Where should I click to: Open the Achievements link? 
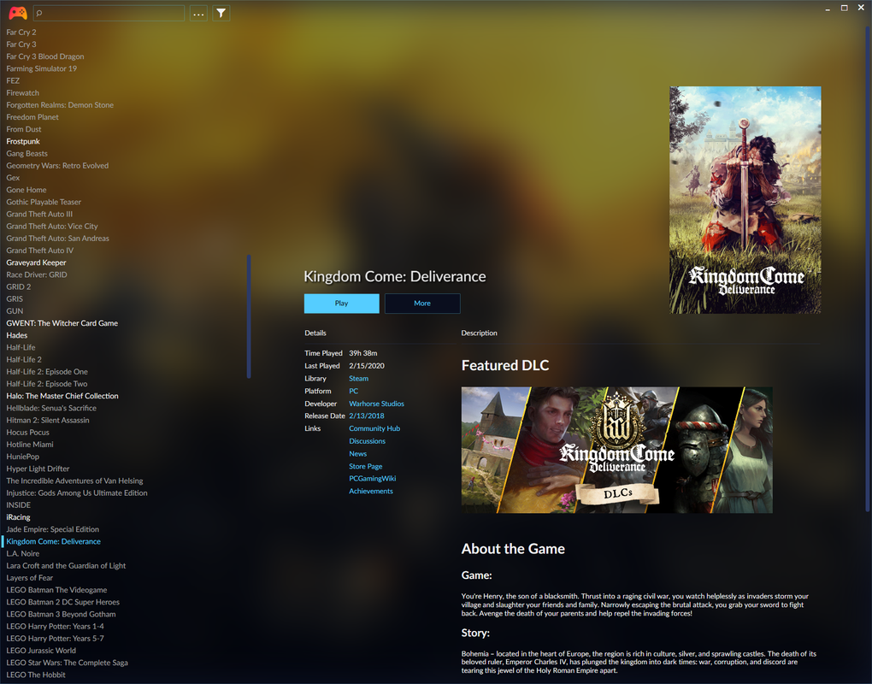(x=370, y=491)
